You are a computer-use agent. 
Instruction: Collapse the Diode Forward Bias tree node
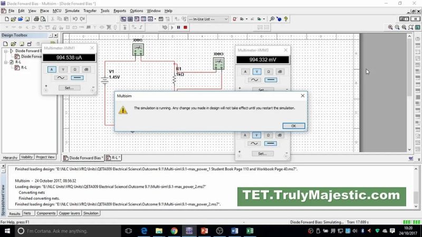6,51
